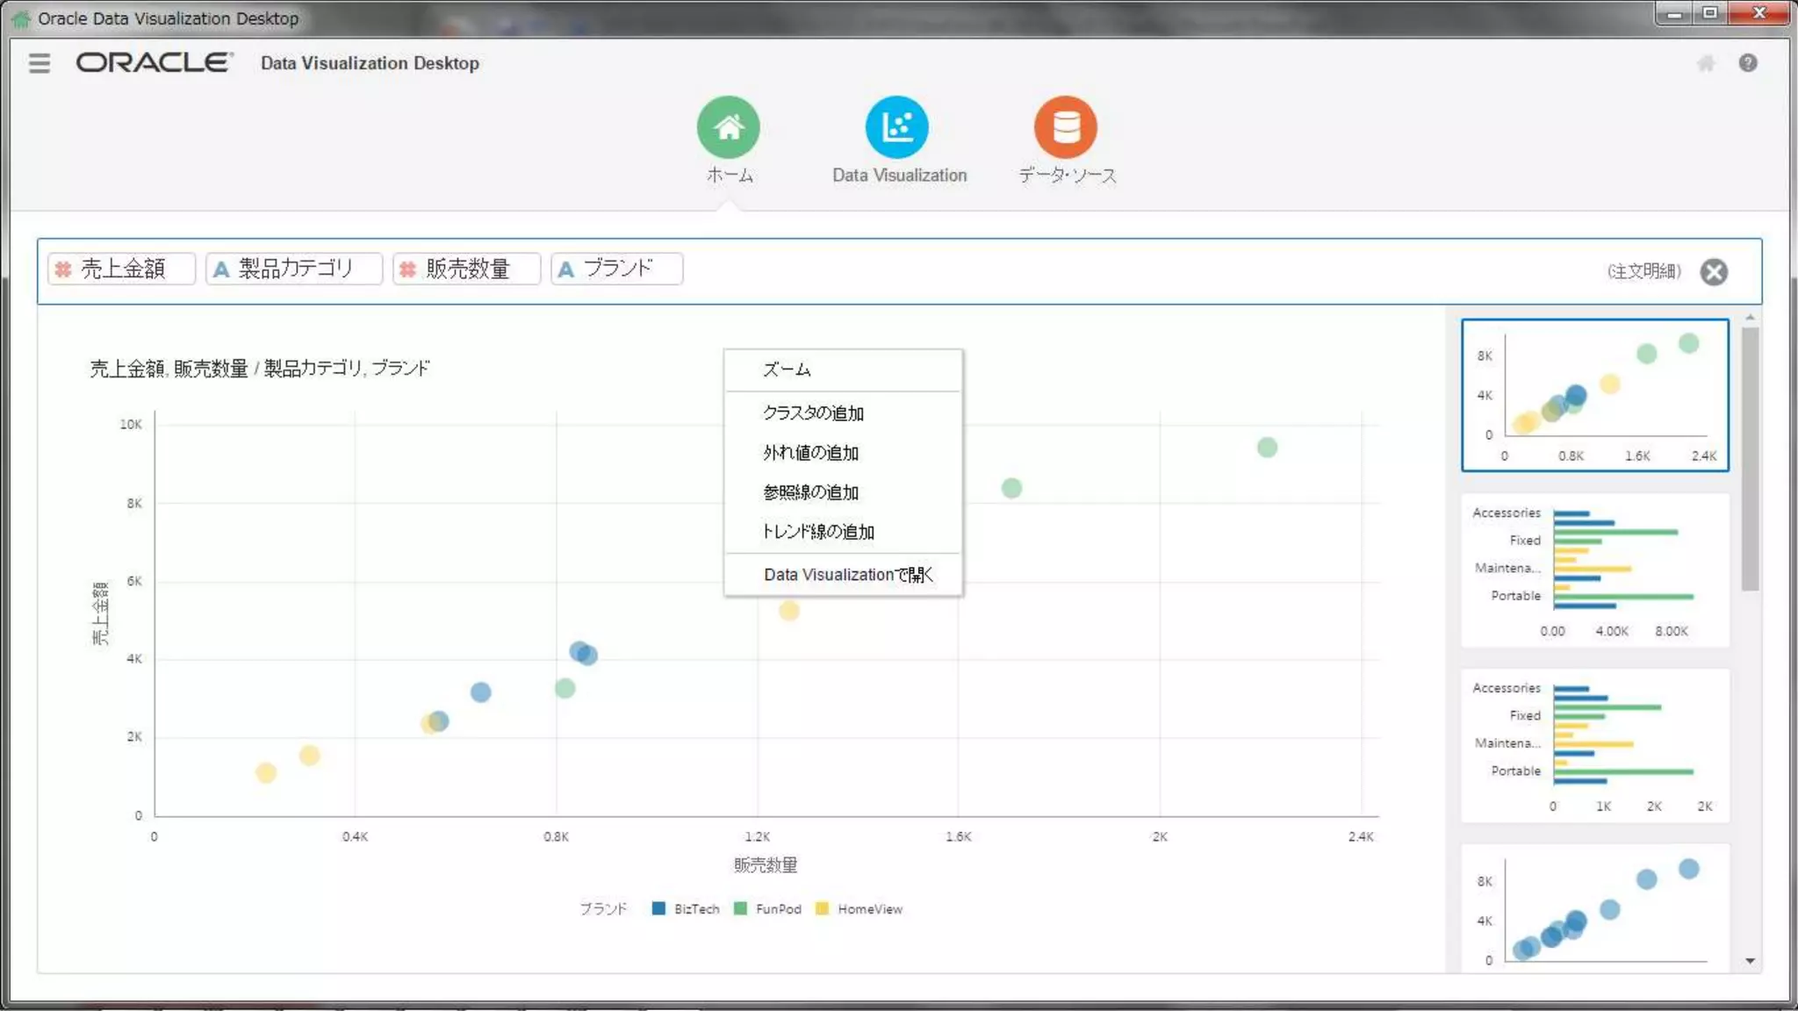Toggle BizTech legend color swatch
The width and height of the screenshot is (1798, 1011).
pos(658,908)
